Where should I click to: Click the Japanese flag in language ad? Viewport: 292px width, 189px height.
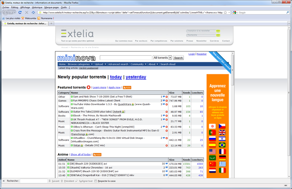pyautogui.click(x=212, y=126)
